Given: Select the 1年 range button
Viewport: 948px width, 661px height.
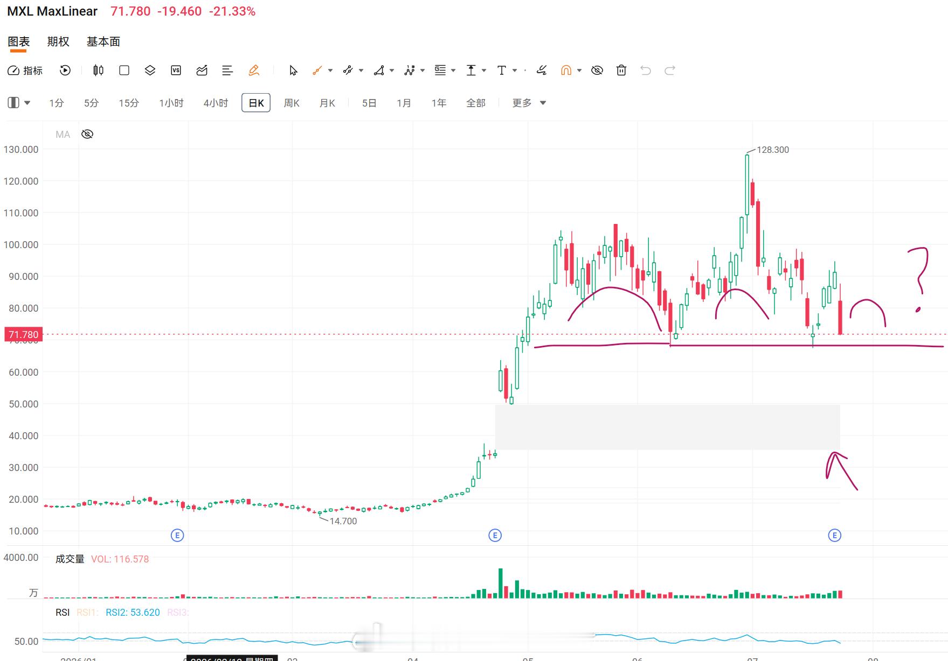Looking at the screenshot, I should pyautogui.click(x=439, y=103).
